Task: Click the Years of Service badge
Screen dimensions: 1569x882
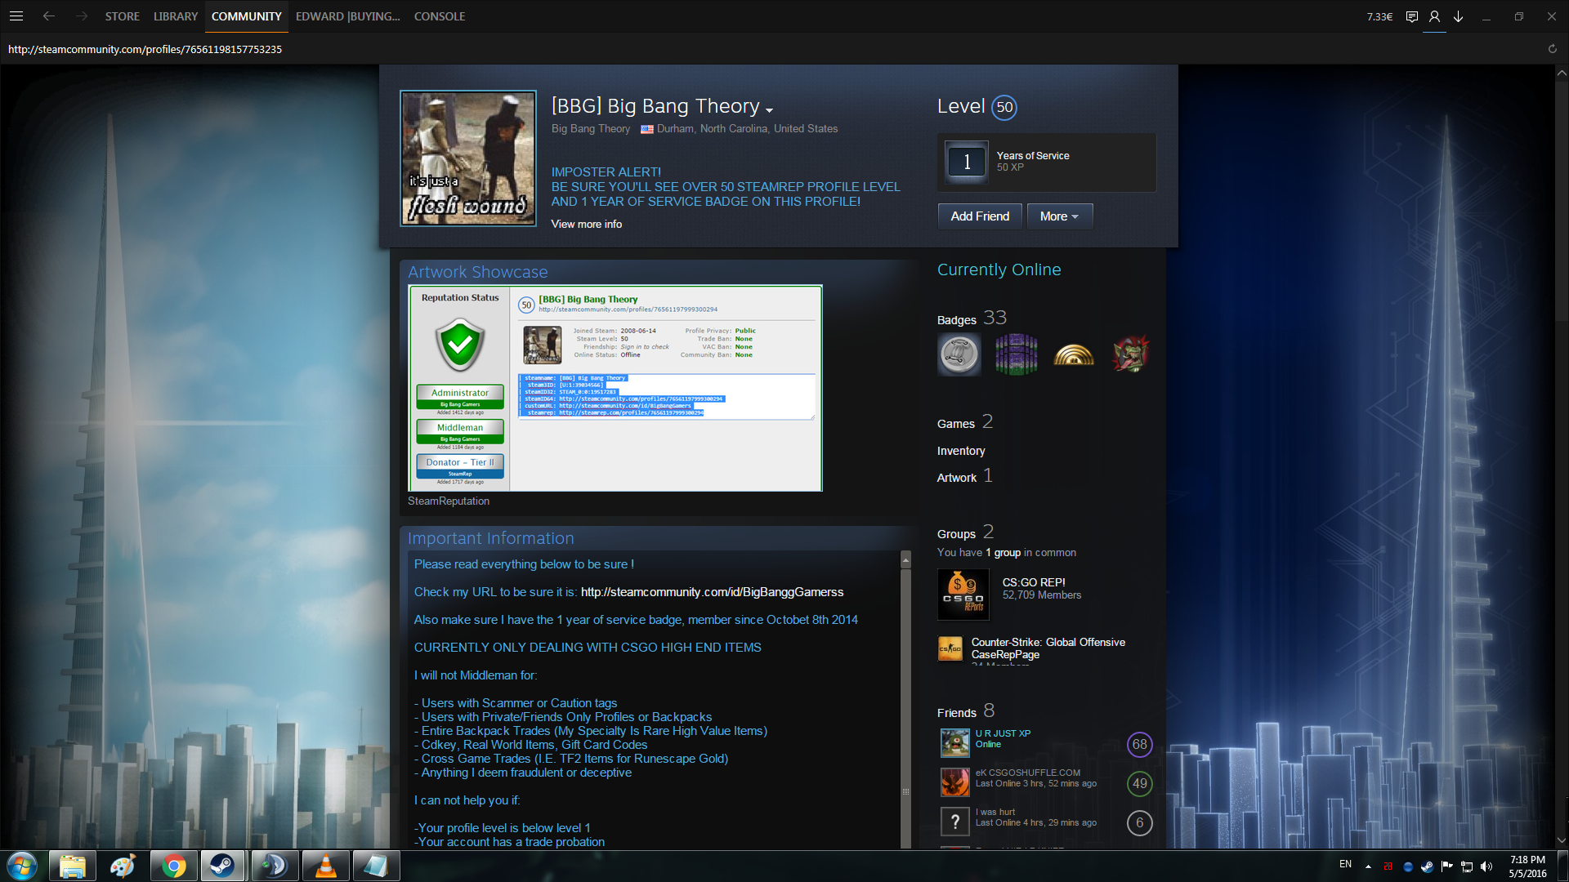Action: click(967, 162)
